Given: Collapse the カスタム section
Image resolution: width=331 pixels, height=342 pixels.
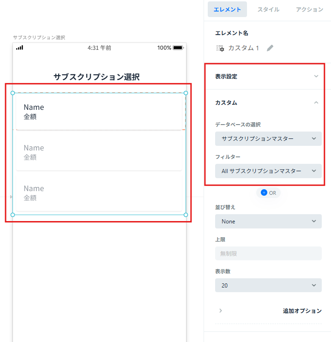Looking at the screenshot, I should [266, 102].
